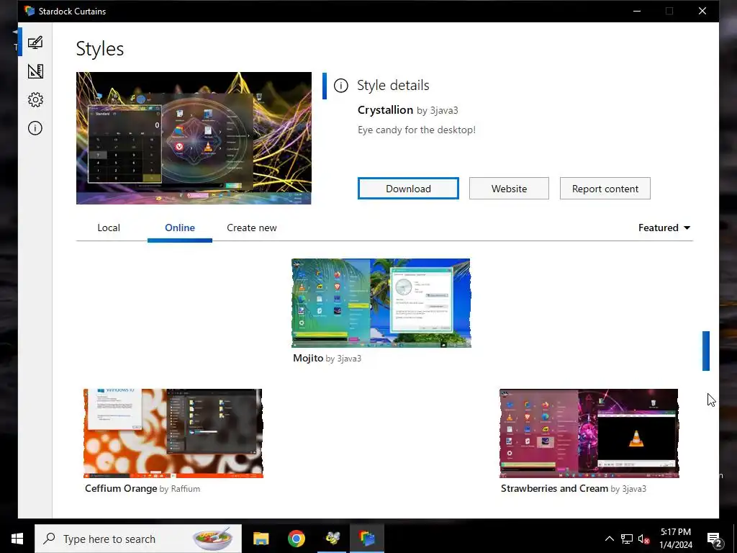Click the taskbar search box

click(138, 539)
